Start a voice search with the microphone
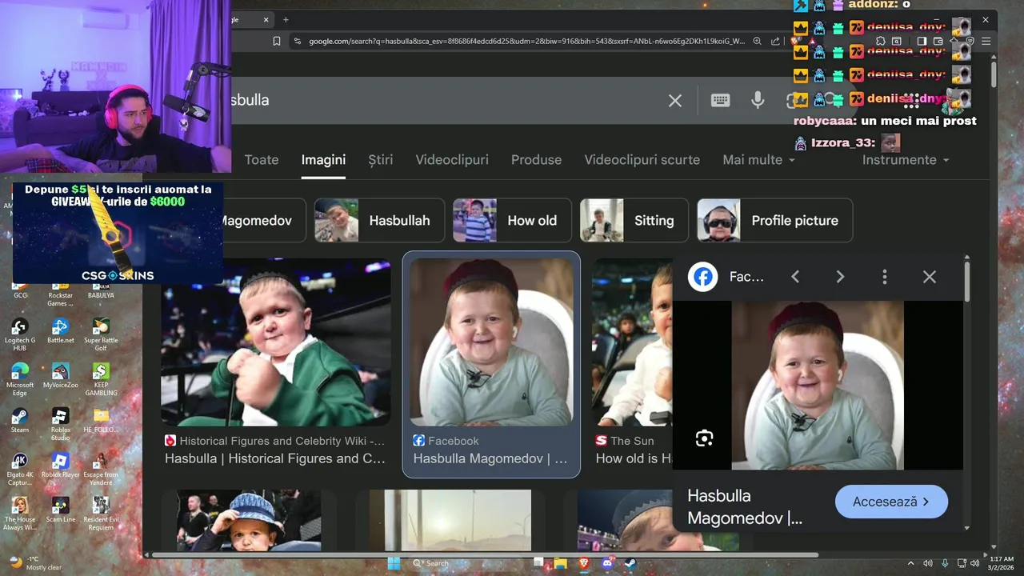Viewport: 1024px width, 576px height. pyautogui.click(x=758, y=100)
